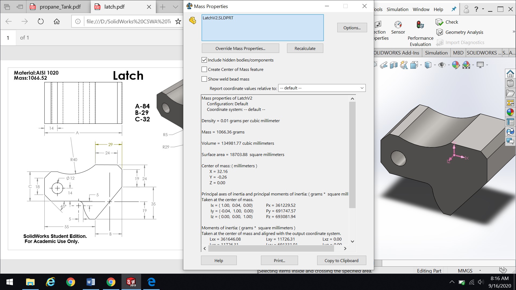Click Copy to Clipboard button
The image size is (516, 290).
(341, 260)
